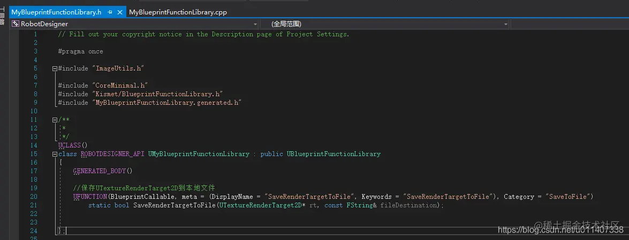Screen dimensions: 629x240
Task: Switch to MyBlueprintFunctionLibrary.cpp tab
Action: point(178,12)
